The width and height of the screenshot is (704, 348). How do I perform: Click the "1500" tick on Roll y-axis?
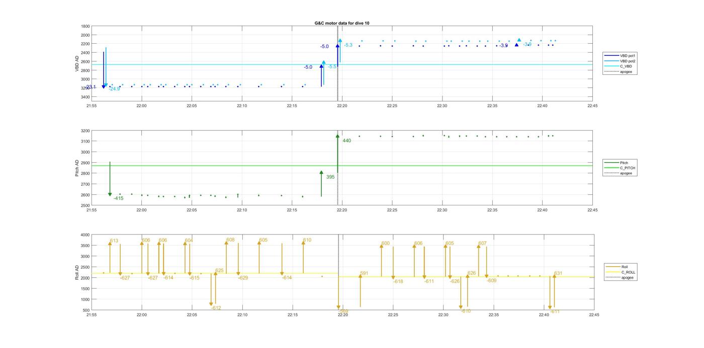(x=85, y=288)
